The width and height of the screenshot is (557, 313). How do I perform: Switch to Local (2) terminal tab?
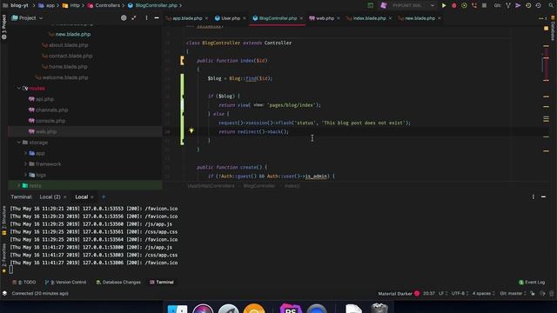[x=50, y=196]
